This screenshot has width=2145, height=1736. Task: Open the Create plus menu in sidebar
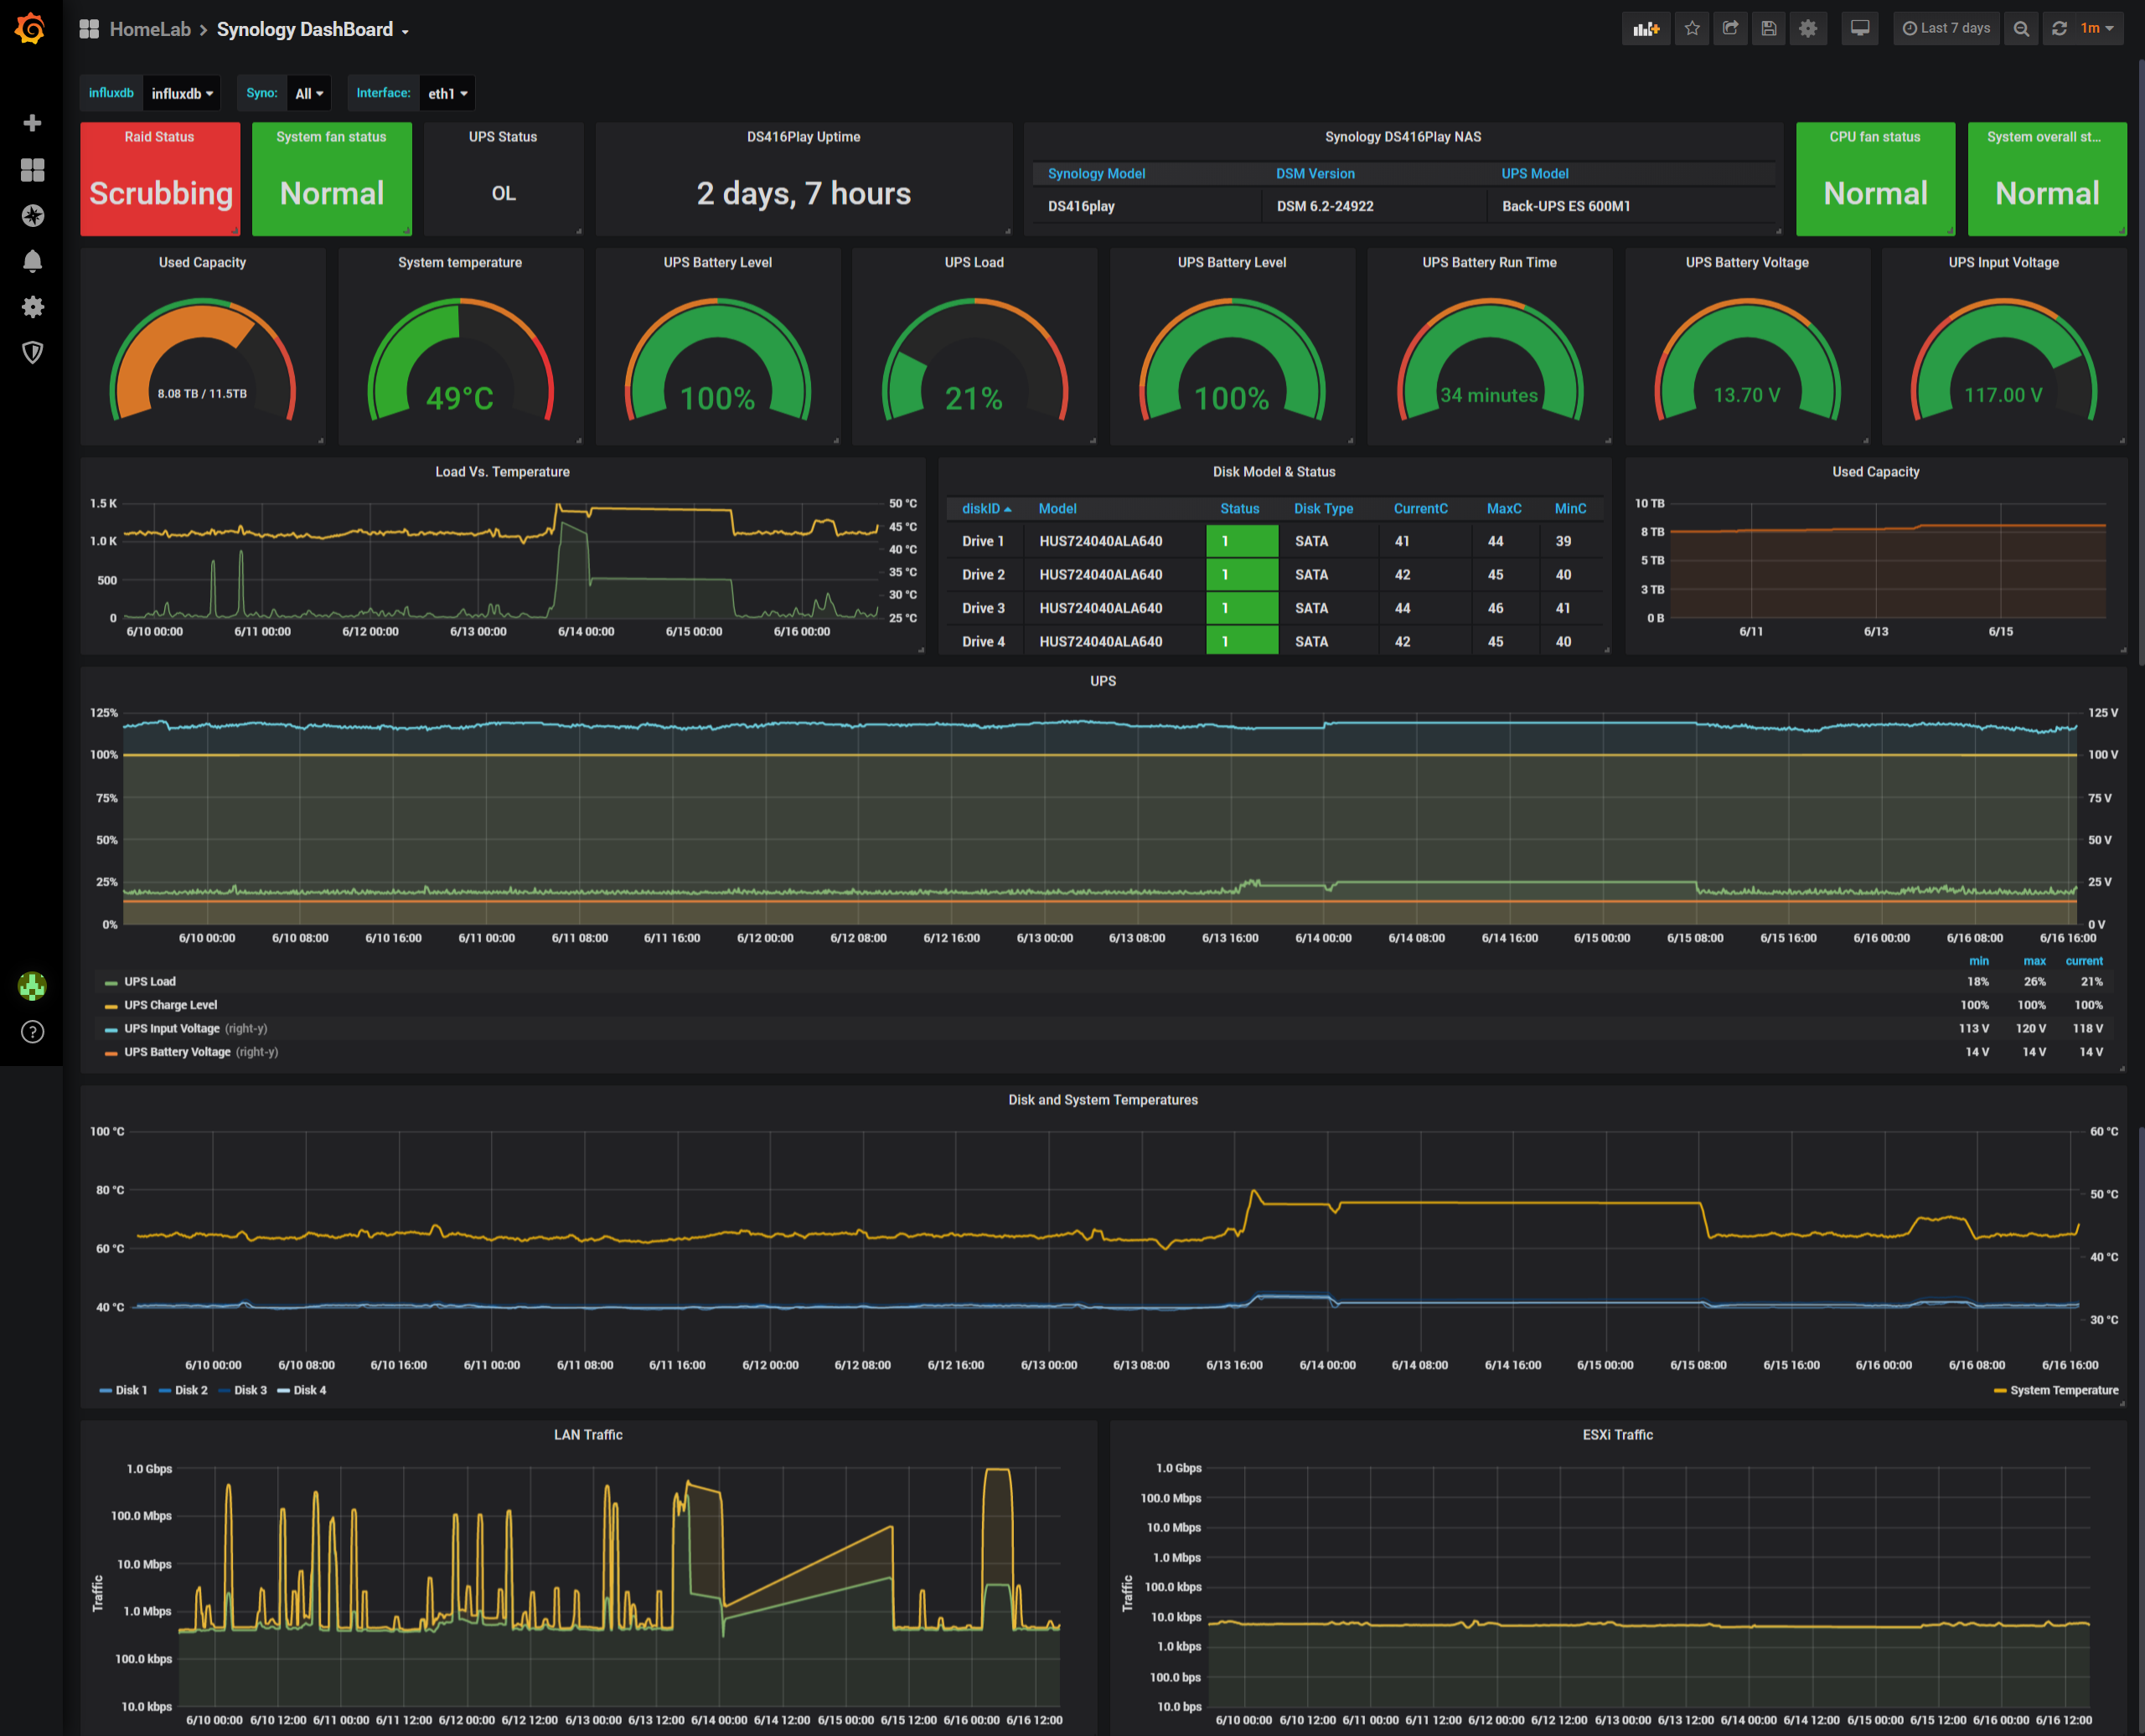click(x=32, y=123)
